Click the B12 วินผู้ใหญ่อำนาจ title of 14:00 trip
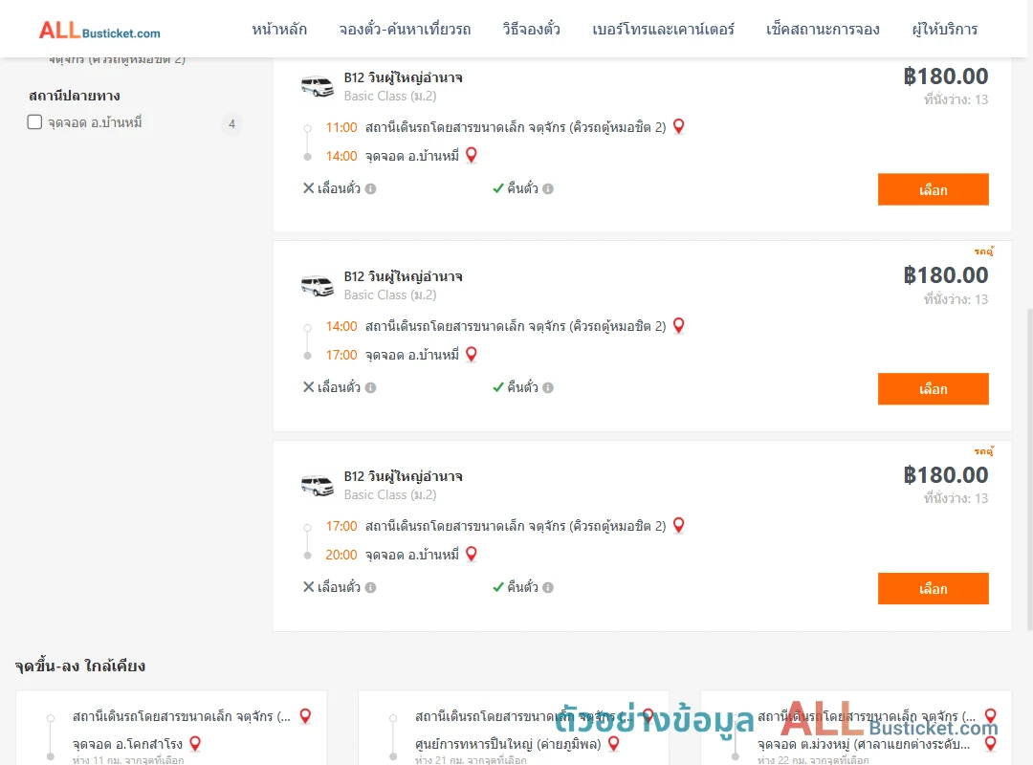 (x=404, y=276)
